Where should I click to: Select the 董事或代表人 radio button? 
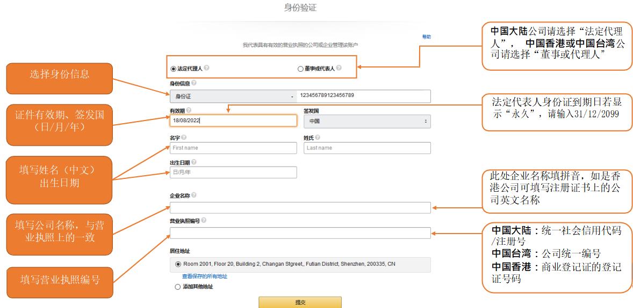point(300,69)
